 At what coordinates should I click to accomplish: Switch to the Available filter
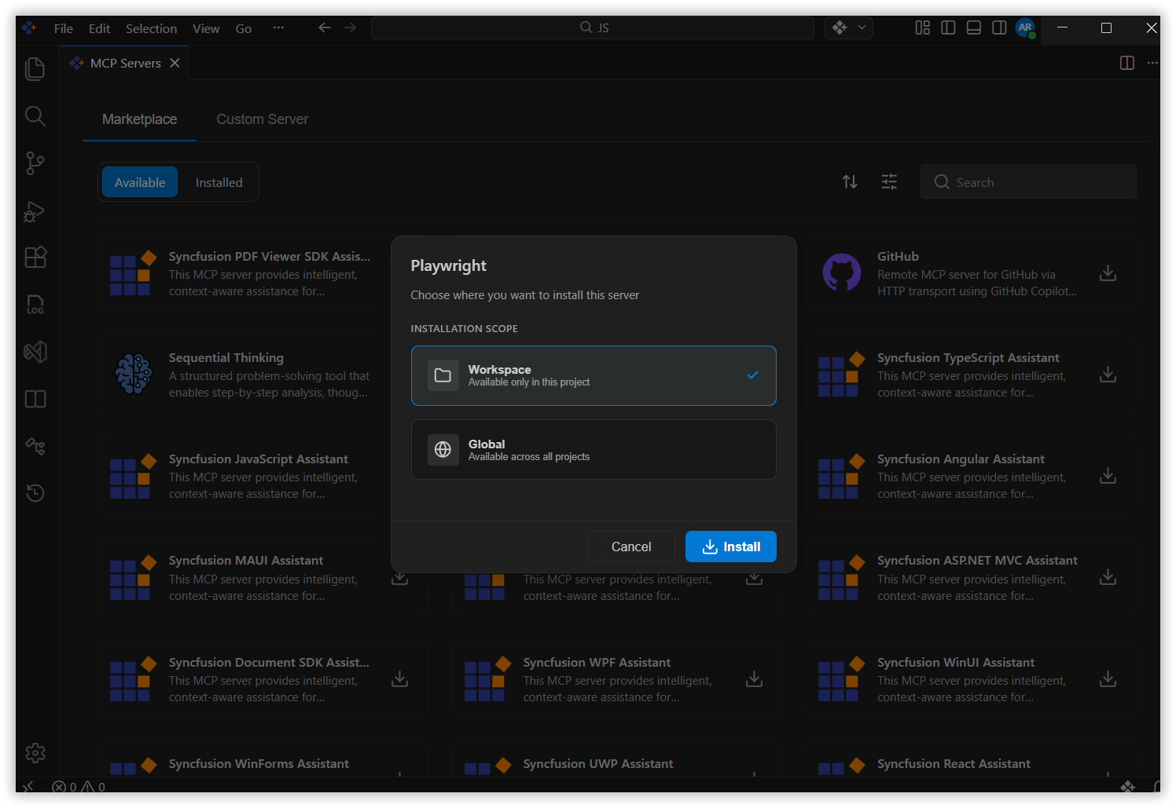tap(140, 182)
